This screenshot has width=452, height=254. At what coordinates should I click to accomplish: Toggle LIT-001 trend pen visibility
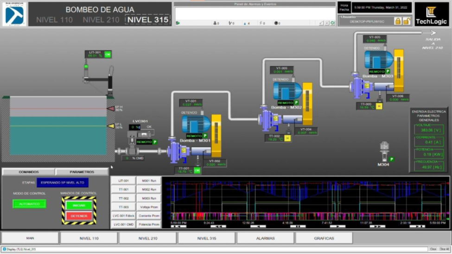click(x=123, y=181)
